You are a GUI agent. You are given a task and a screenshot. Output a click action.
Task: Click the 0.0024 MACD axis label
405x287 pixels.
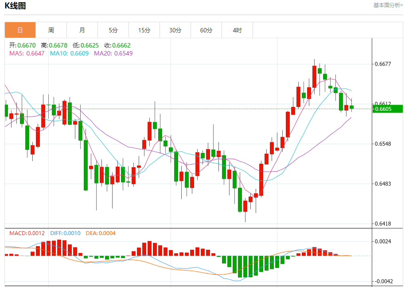[x=383, y=241]
